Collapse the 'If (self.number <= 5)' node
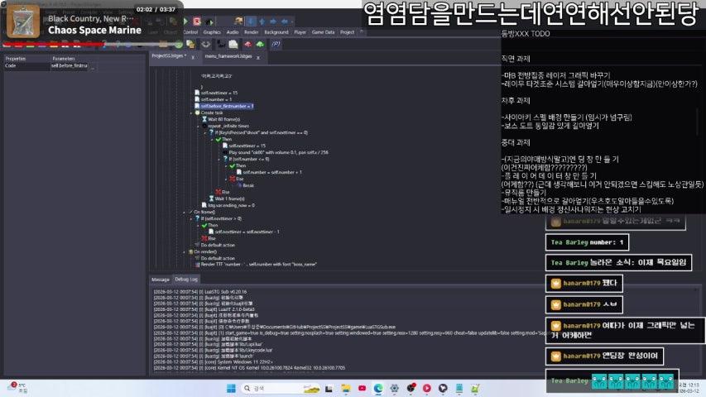Screen dimensions: 706x397 tap(219, 159)
